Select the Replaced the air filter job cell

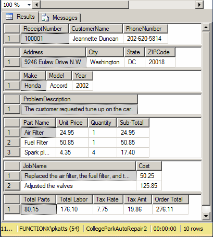coord(78,176)
